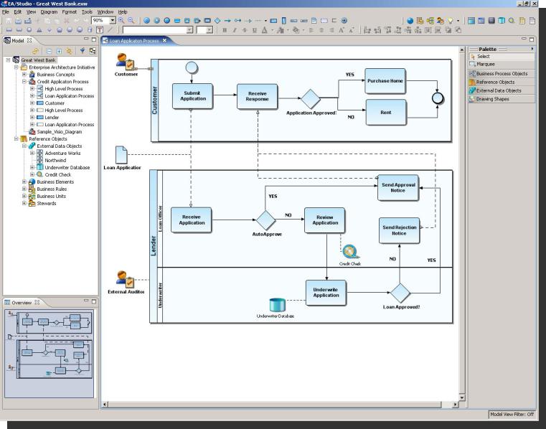Open the Window menu
This screenshot has width=546, height=429.
pyautogui.click(x=105, y=12)
